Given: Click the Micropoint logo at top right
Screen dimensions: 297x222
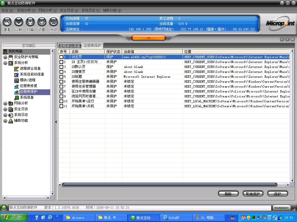Looking at the screenshot, I should pyautogui.click(x=280, y=23).
